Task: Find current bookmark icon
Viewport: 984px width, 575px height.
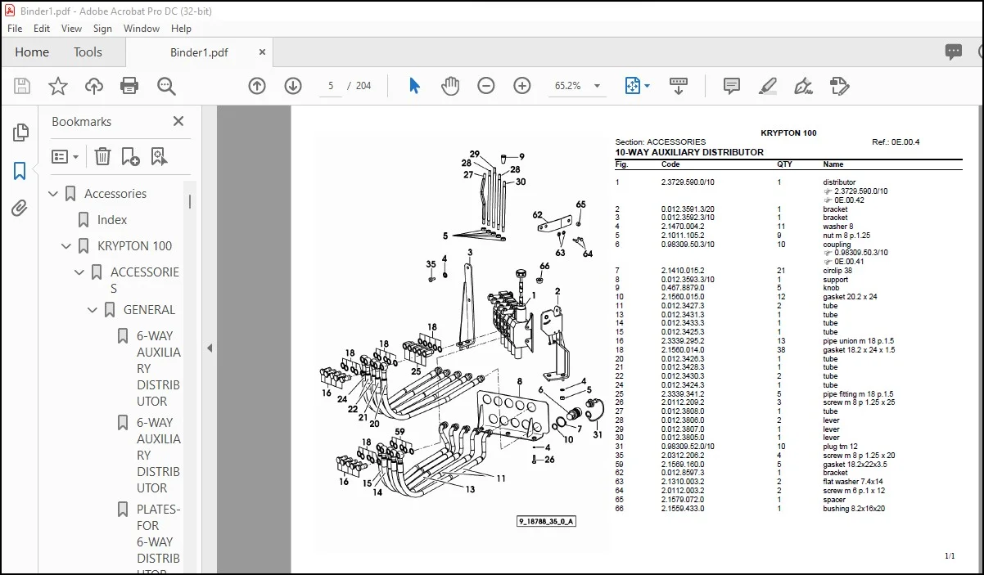Action: tap(158, 156)
